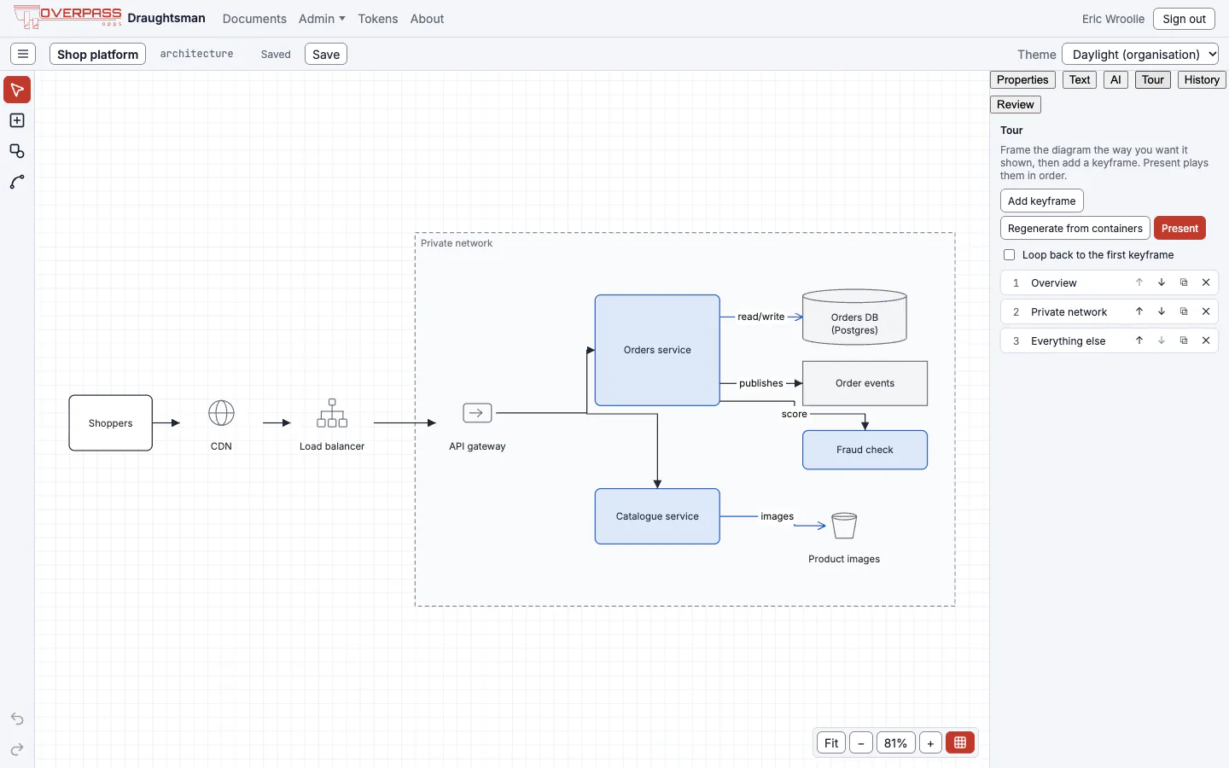Open the AI tab
This screenshot has width=1229, height=768.
point(1115,79)
